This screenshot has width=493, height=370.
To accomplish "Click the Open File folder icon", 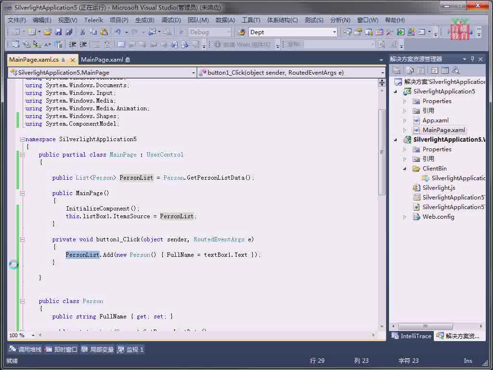I will tap(48, 32).
